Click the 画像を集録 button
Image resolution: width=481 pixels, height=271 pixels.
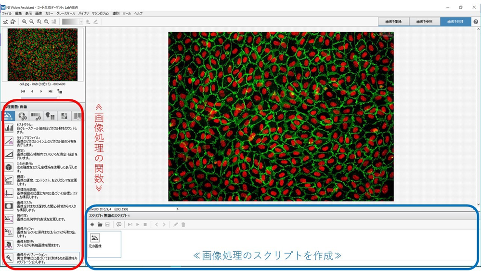(393, 22)
